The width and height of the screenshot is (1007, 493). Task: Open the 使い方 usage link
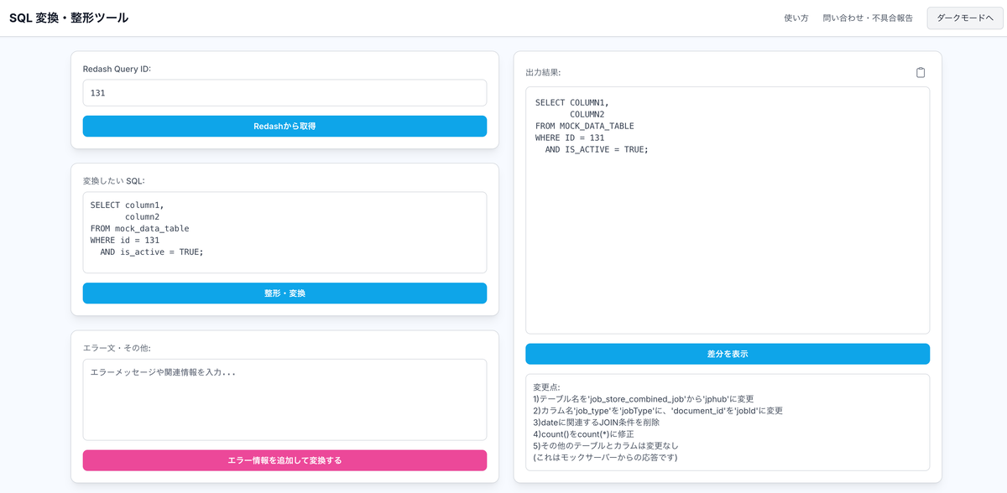click(x=796, y=18)
